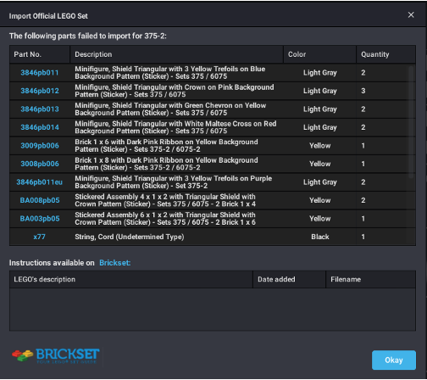
Task: Click the Okay button
Action: coord(394,360)
